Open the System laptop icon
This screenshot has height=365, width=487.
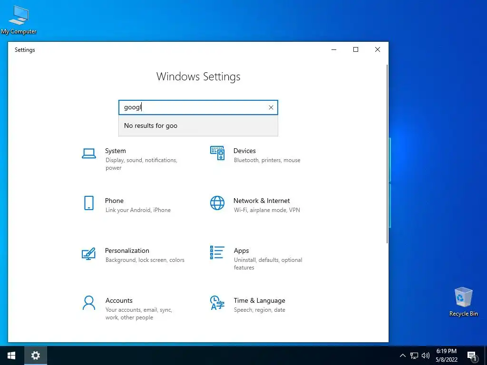pyautogui.click(x=89, y=154)
